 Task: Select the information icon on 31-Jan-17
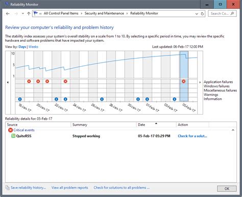click(138, 99)
